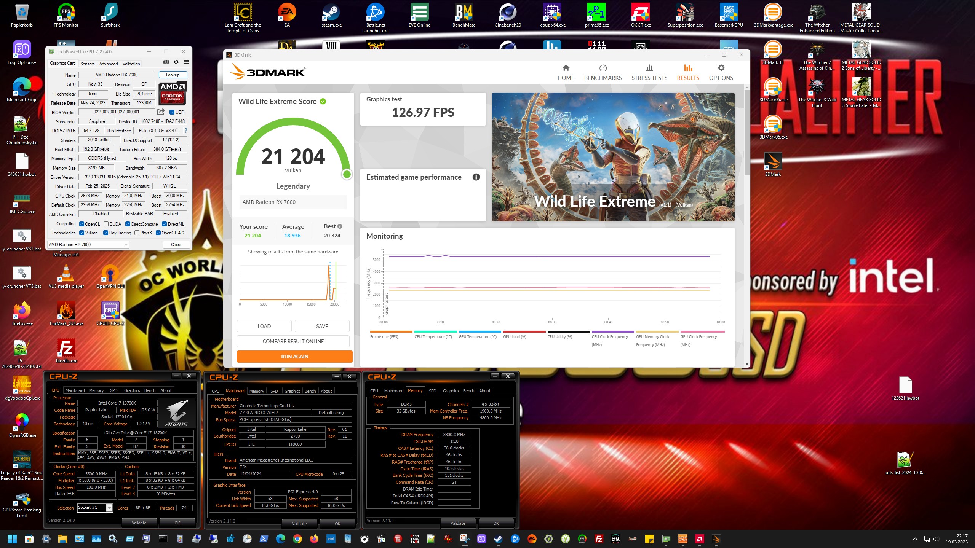Open Graphics tab in Memory CPU-Z window

451,391
